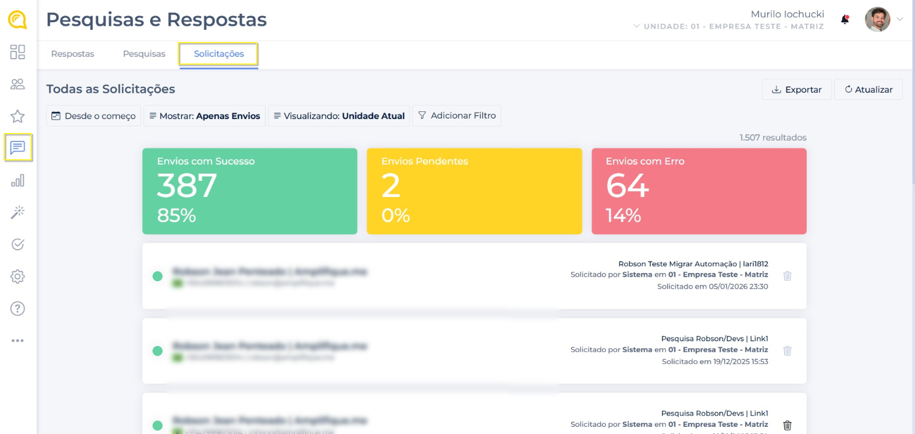Screen dimensions: 915x434
Task: Open the settings gear icon in sidebar
Action: tap(17, 277)
